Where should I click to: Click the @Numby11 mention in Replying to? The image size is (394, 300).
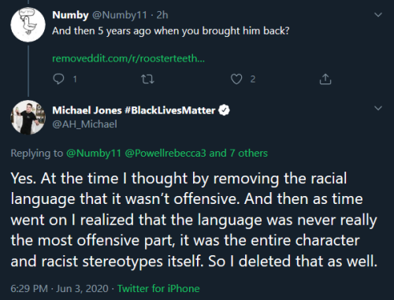94,154
